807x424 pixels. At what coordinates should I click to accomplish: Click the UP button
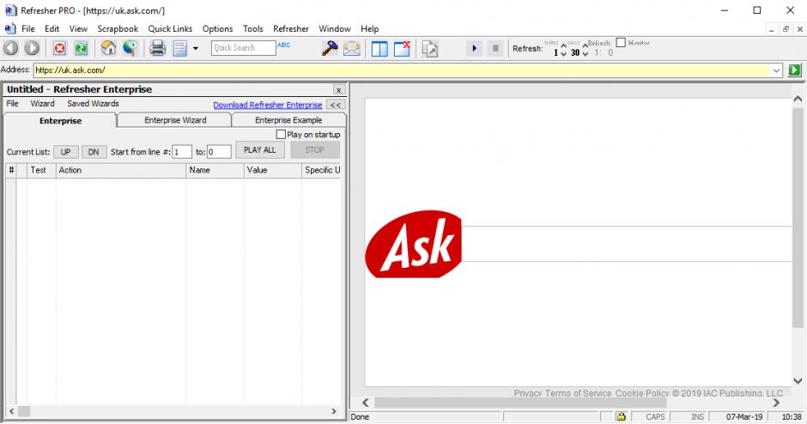point(66,152)
